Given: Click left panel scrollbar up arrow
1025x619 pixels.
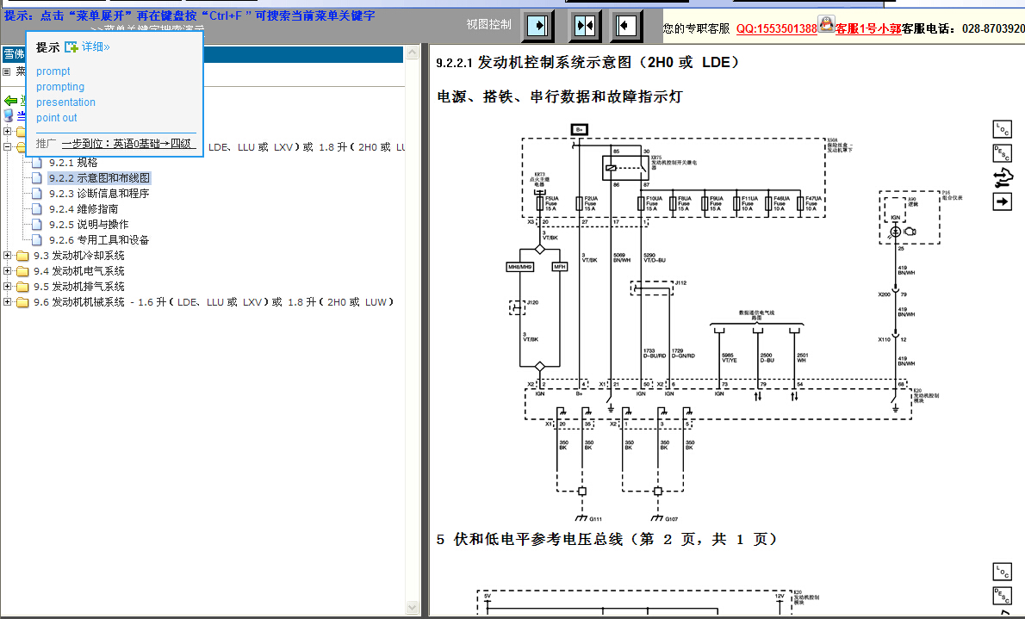Looking at the screenshot, I should point(412,53).
